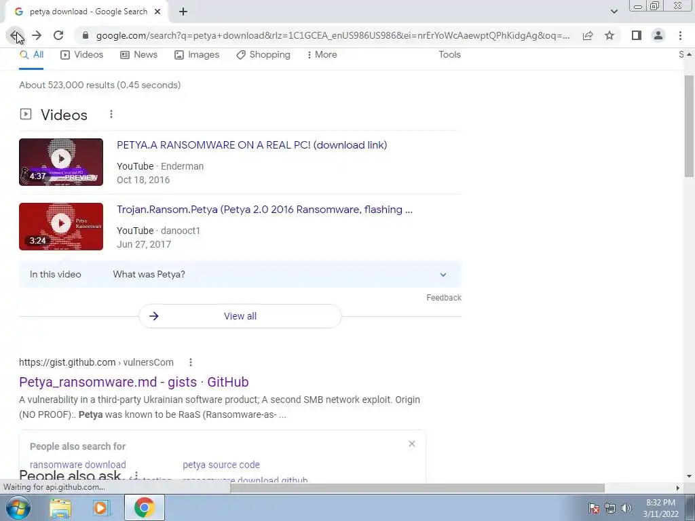Close the petya download tab
This screenshot has height=521, width=695.
157,12
